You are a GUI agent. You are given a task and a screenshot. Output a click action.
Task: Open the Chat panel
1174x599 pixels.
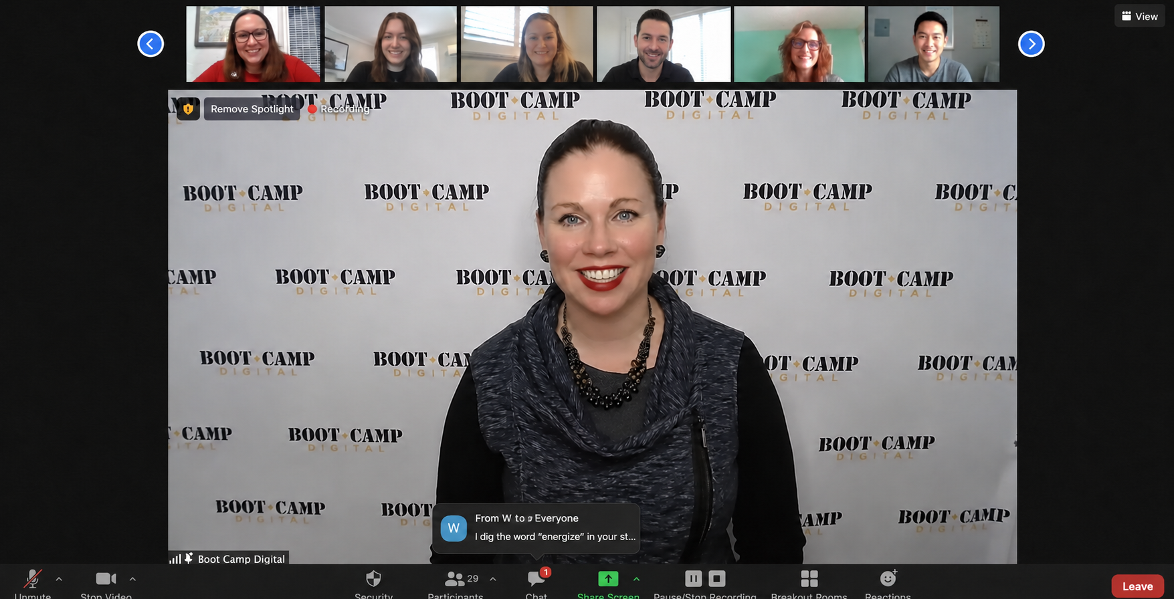tap(536, 583)
